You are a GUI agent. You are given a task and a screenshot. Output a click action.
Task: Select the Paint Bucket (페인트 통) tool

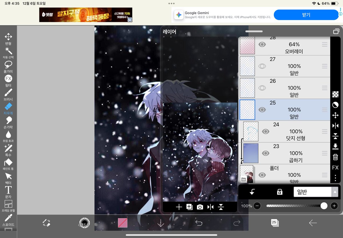click(x=8, y=164)
